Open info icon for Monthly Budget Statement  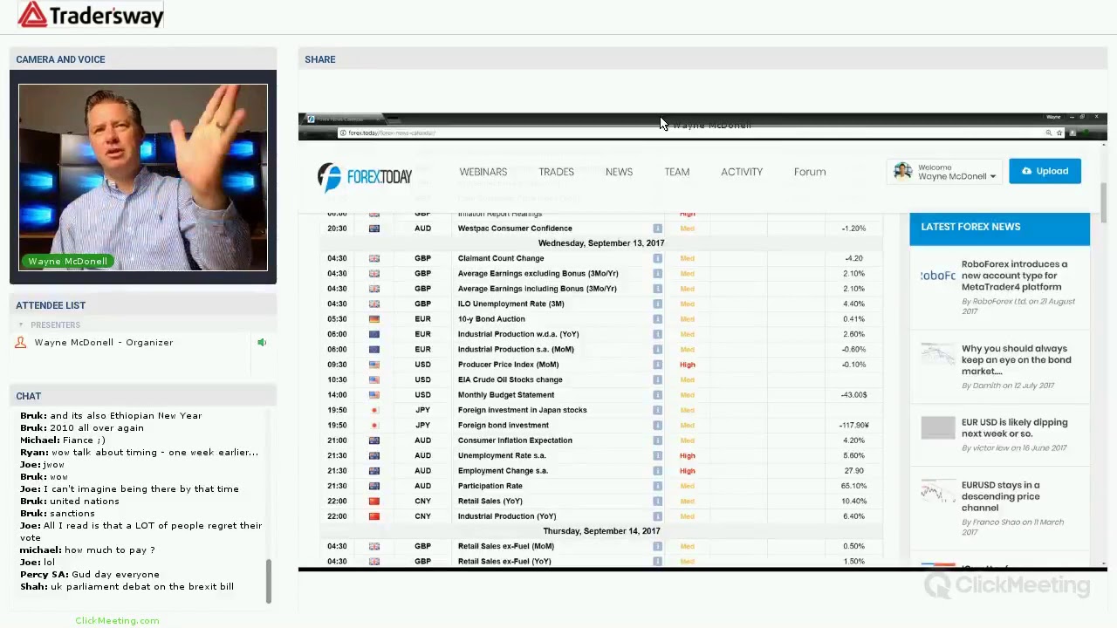click(x=658, y=395)
